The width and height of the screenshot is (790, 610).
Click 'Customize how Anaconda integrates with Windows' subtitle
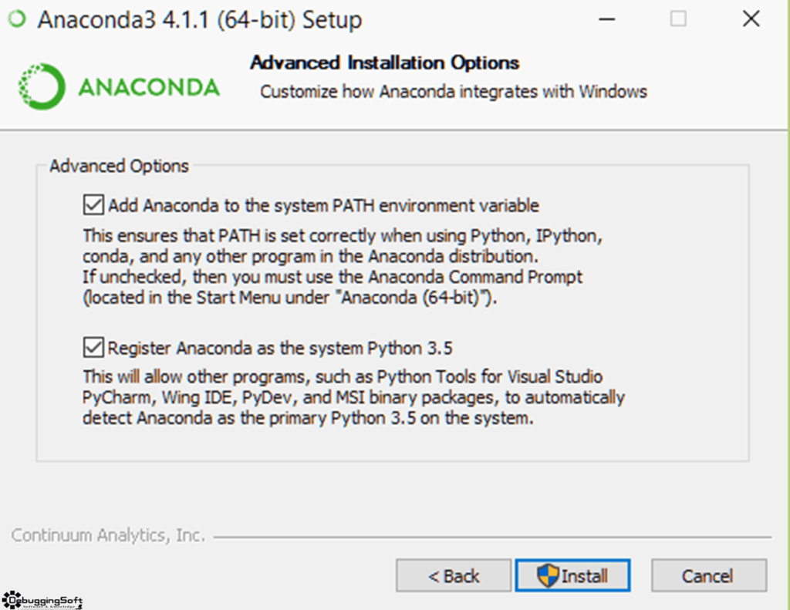click(454, 92)
